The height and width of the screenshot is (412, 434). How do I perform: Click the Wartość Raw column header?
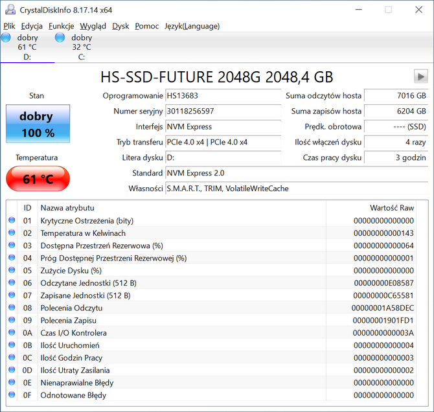pyautogui.click(x=371, y=208)
